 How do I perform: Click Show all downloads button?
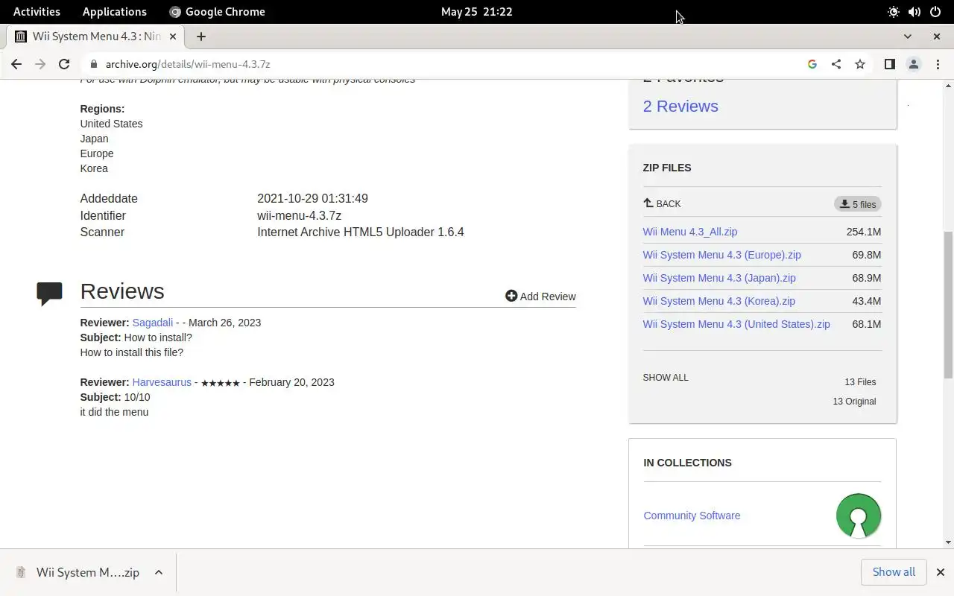[x=894, y=572]
